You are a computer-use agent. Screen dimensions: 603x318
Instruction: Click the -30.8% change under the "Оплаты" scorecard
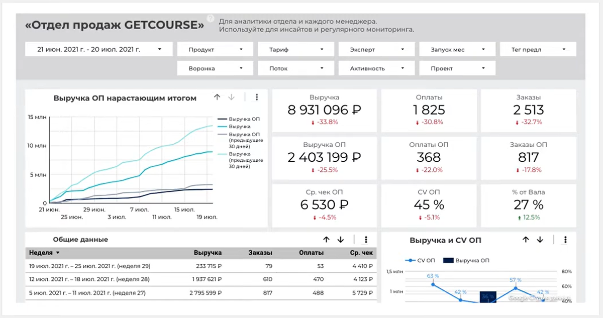429,122
